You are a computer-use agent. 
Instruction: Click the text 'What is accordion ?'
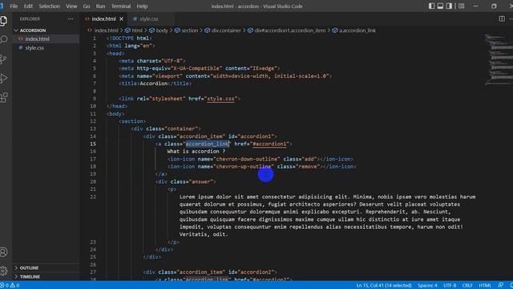pos(196,152)
